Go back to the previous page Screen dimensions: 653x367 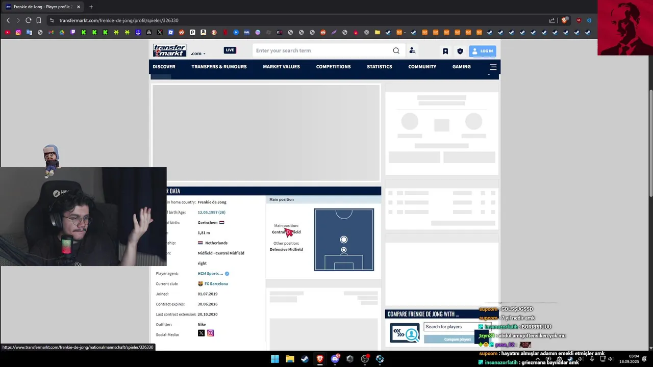coord(8,20)
